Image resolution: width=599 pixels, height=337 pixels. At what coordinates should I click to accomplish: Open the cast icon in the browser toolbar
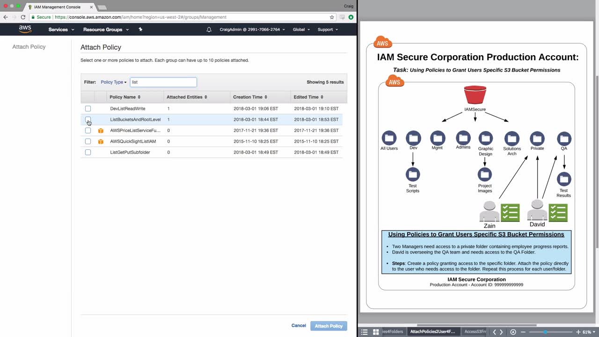343,17
